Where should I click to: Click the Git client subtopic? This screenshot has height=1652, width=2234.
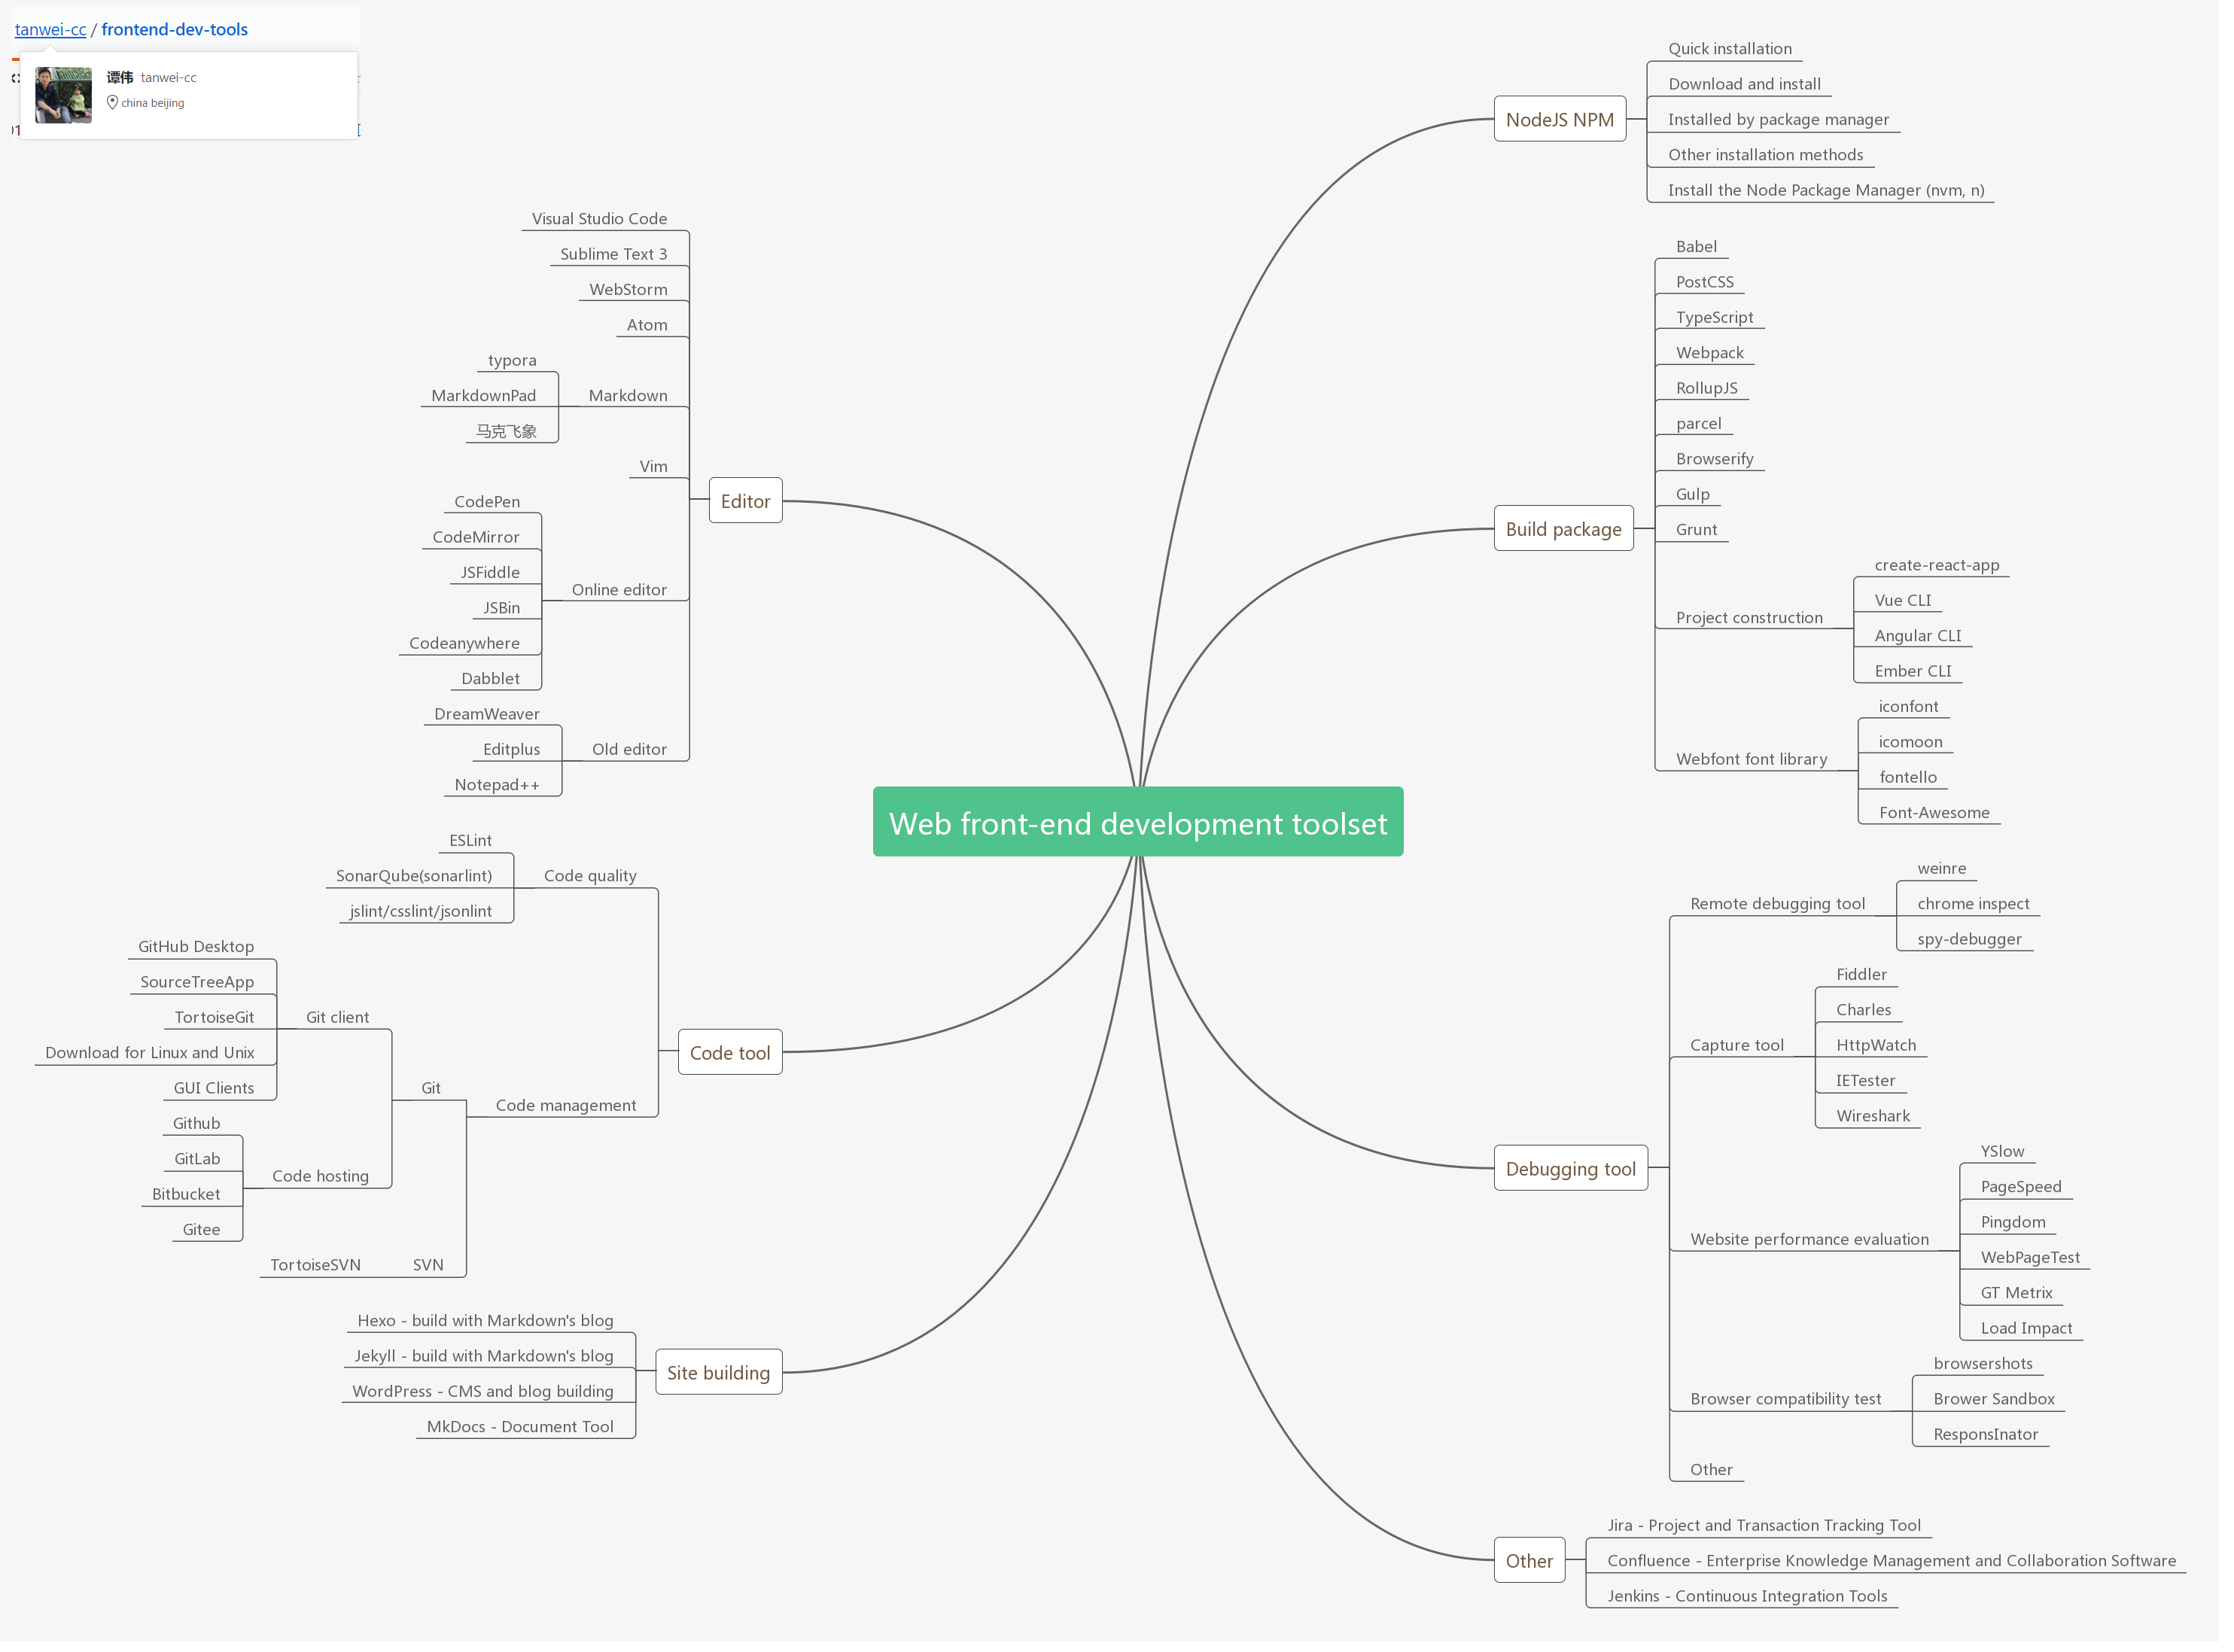(x=339, y=1023)
